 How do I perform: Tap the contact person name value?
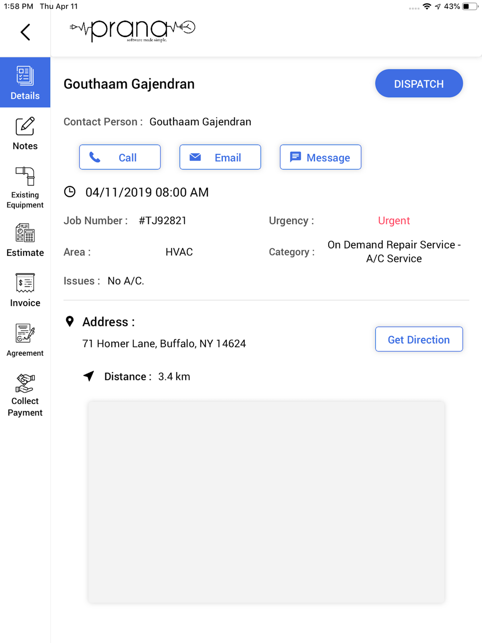pos(200,122)
